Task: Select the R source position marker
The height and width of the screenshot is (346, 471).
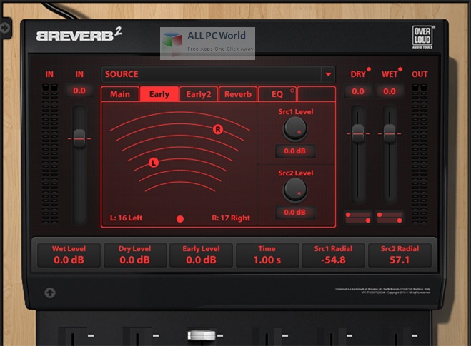Action: [218, 129]
